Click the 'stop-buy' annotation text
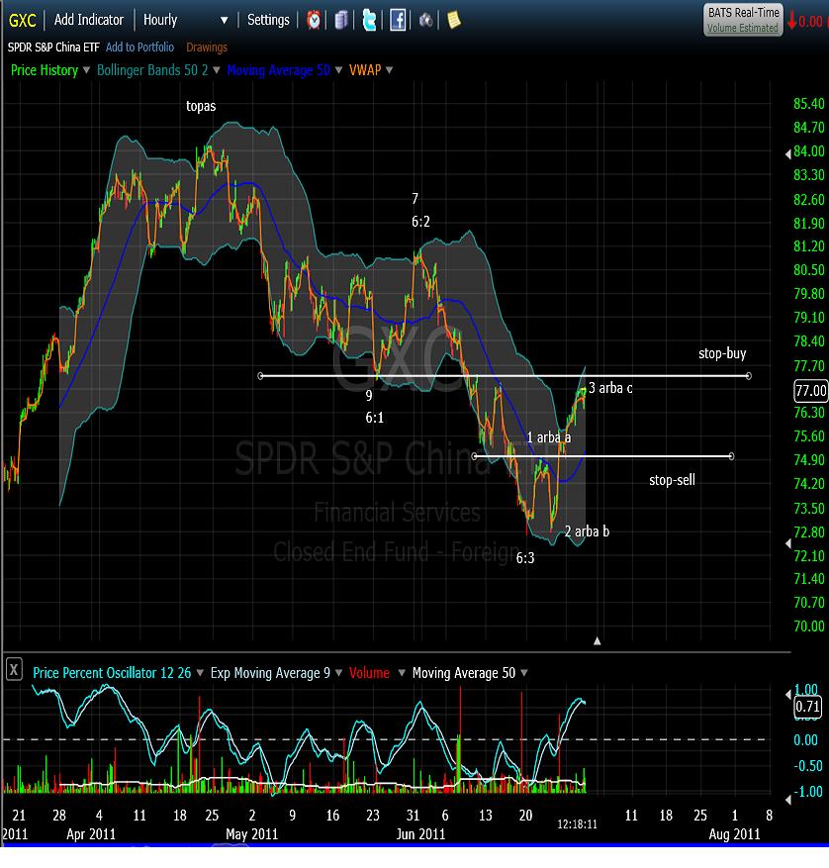This screenshot has width=829, height=868. pyautogui.click(x=722, y=353)
